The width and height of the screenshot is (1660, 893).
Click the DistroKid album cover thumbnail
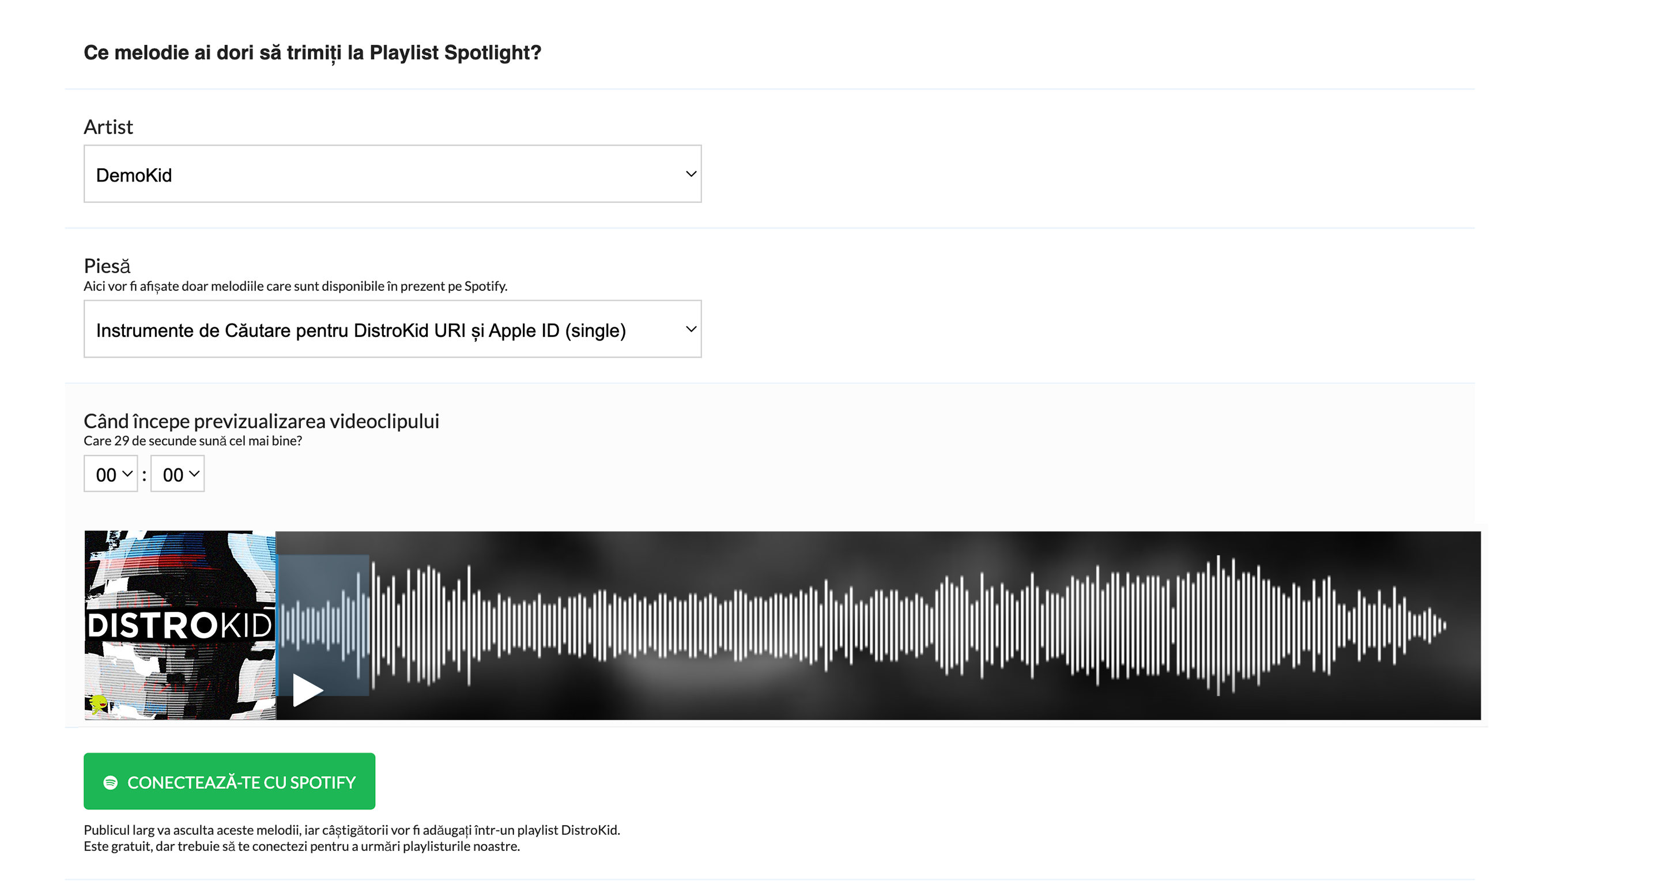[180, 625]
